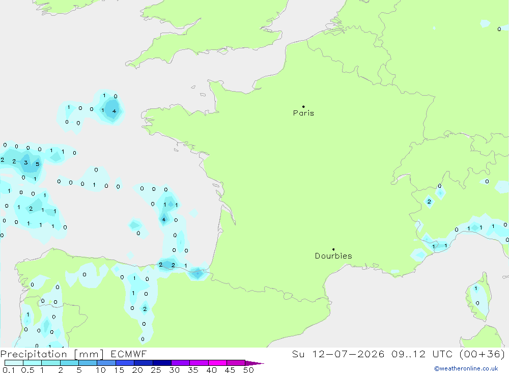Pick the legend swatch between 5 and 10
509x373 pixels.
tap(88, 363)
